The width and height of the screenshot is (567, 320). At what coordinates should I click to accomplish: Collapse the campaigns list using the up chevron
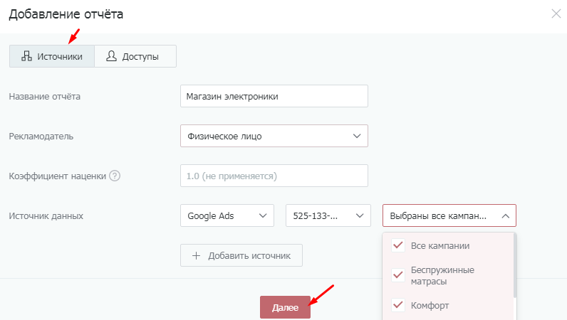tap(505, 215)
